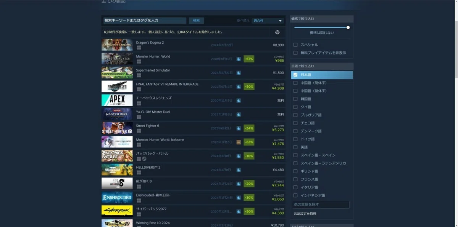Click the search keyword input field
Image resolution: width=458 pixels, height=227 pixels.
pos(145,21)
